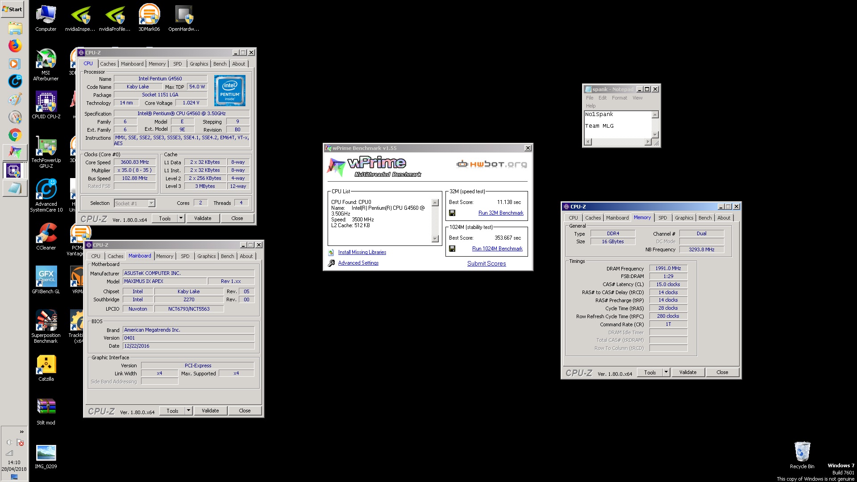Image resolution: width=857 pixels, height=482 pixels.
Task: Click Notepad vertical scroll-down arrow
Action: coord(655,134)
